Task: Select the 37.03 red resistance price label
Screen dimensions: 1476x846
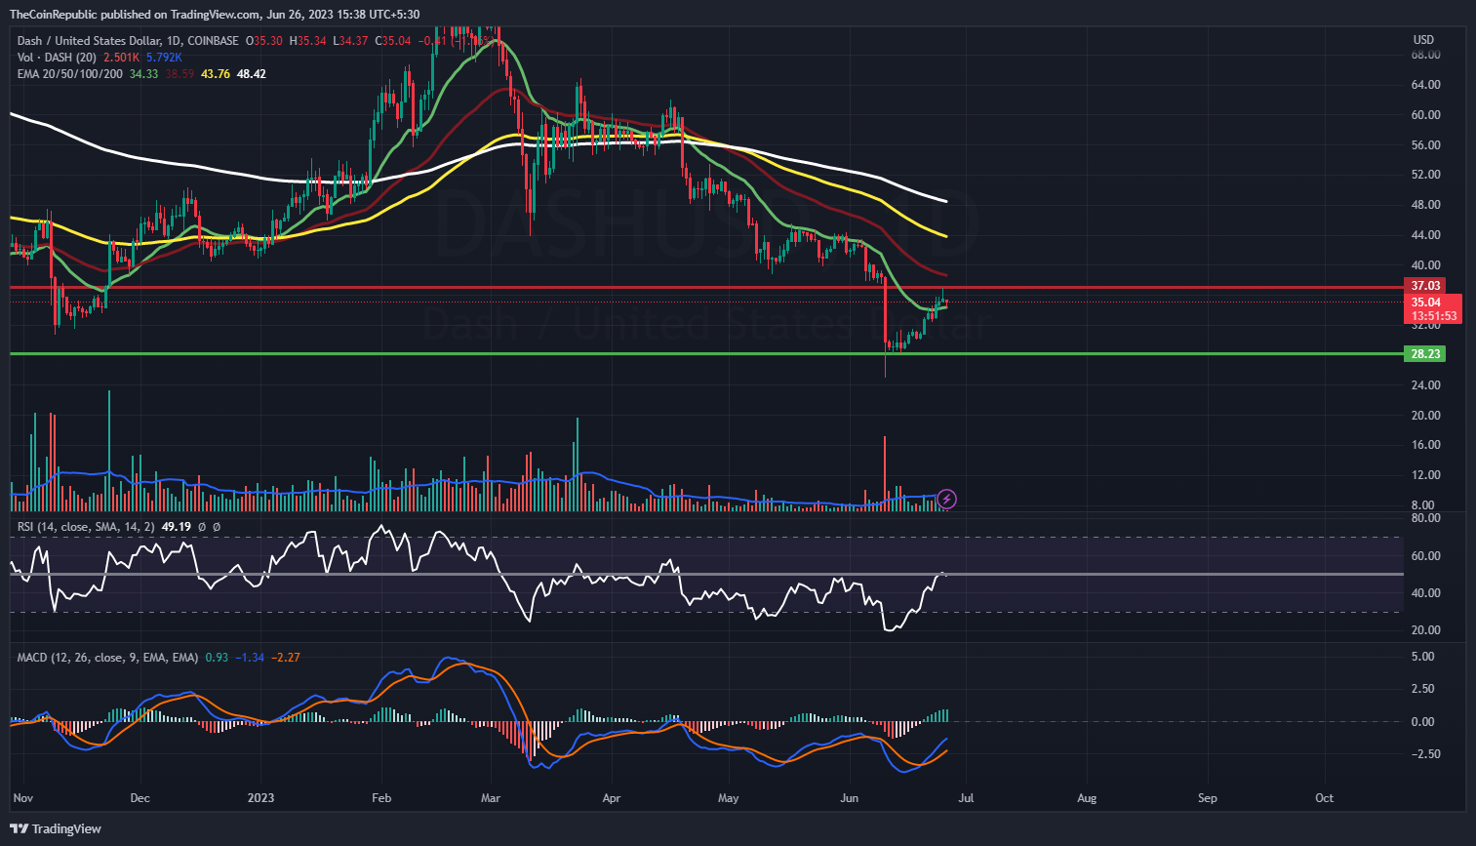Action: [1425, 286]
